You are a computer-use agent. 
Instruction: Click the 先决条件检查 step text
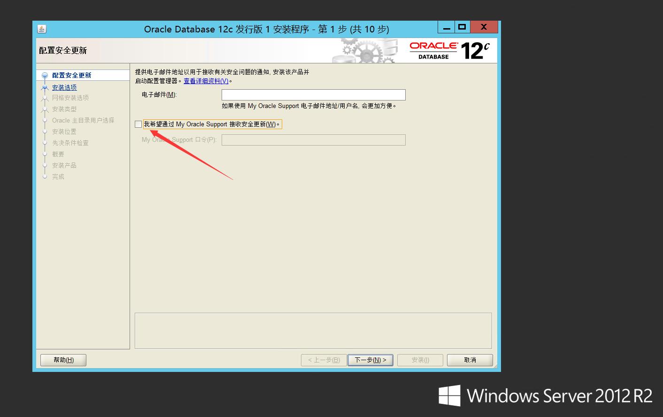coord(70,143)
